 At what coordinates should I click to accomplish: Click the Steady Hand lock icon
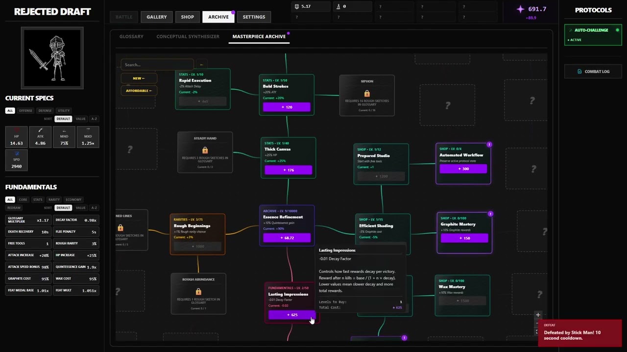pos(205,150)
